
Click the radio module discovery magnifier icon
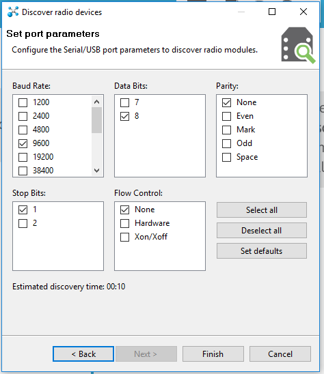[x=298, y=45]
